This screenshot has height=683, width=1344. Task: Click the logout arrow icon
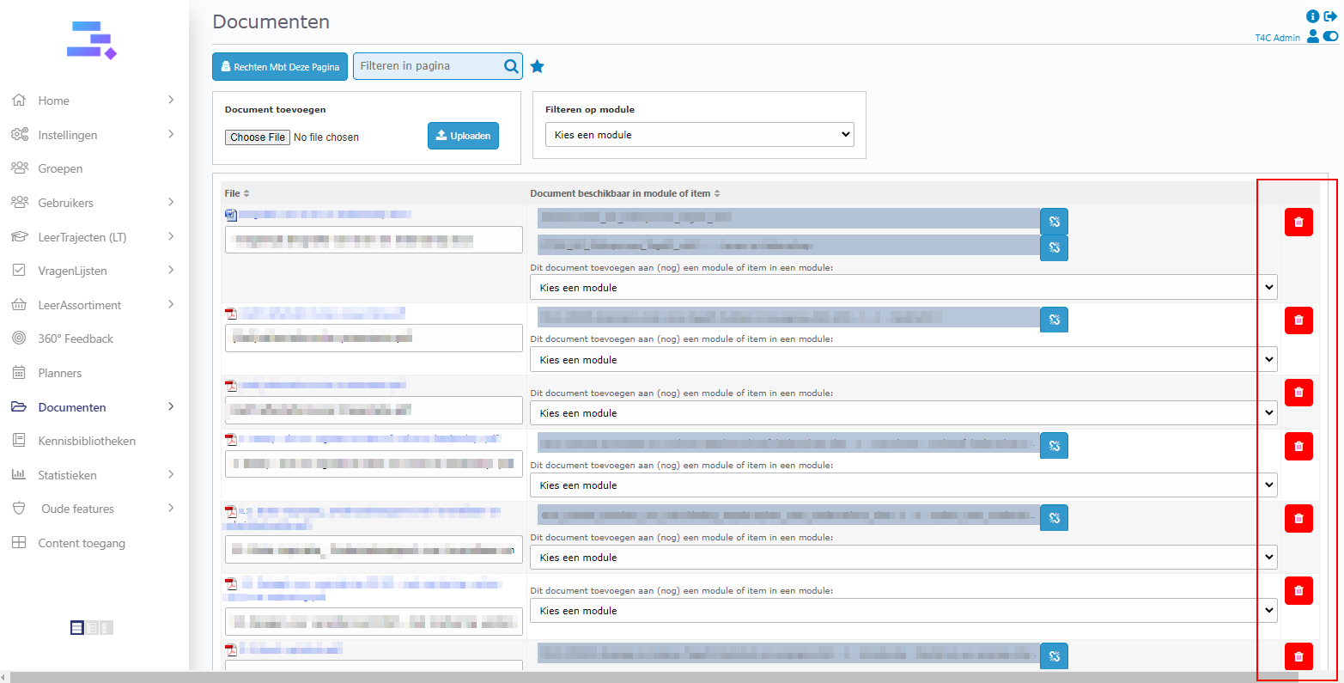click(1330, 16)
